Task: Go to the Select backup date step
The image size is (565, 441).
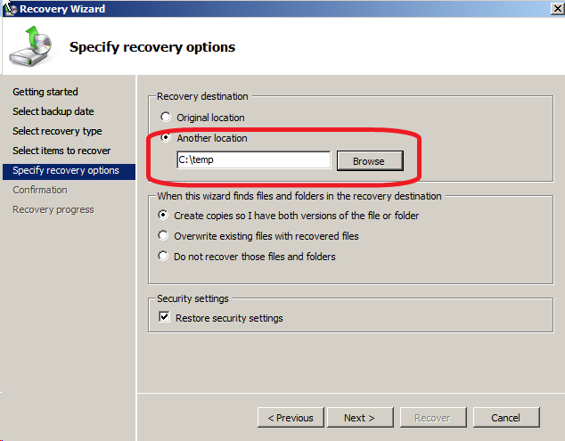Action: [x=53, y=111]
